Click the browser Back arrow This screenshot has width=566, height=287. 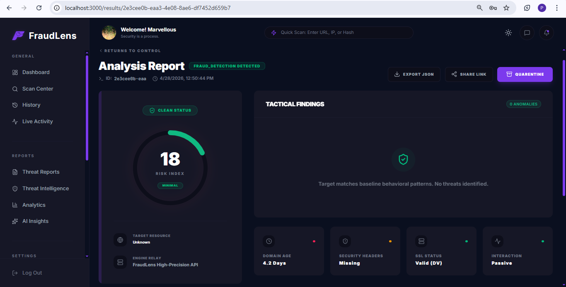pyautogui.click(x=9, y=8)
